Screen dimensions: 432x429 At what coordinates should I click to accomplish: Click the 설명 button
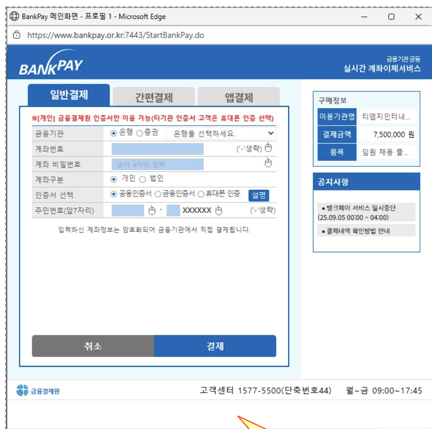(x=259, y=195)
